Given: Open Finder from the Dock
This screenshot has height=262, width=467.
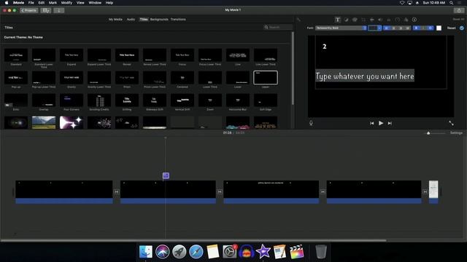Looking at the screenshot, I should coord(146,252).
